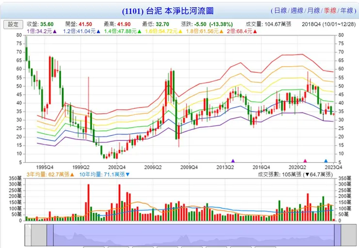Switch to 日線 daily chart
This screenshot has width=359, height=248.
click(x=280, y=11)
